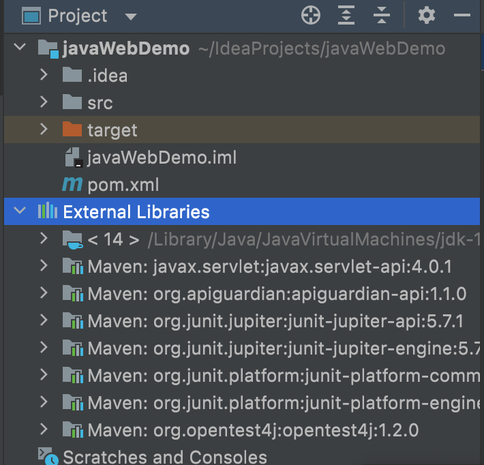Expand the target folder chevron
Viewport: 484px width, 465px height.
[44, 129]
